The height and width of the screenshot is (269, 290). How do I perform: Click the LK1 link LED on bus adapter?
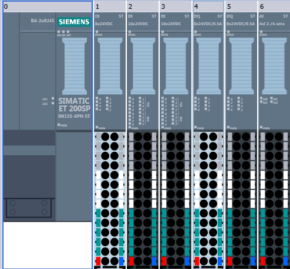[53, 98]
